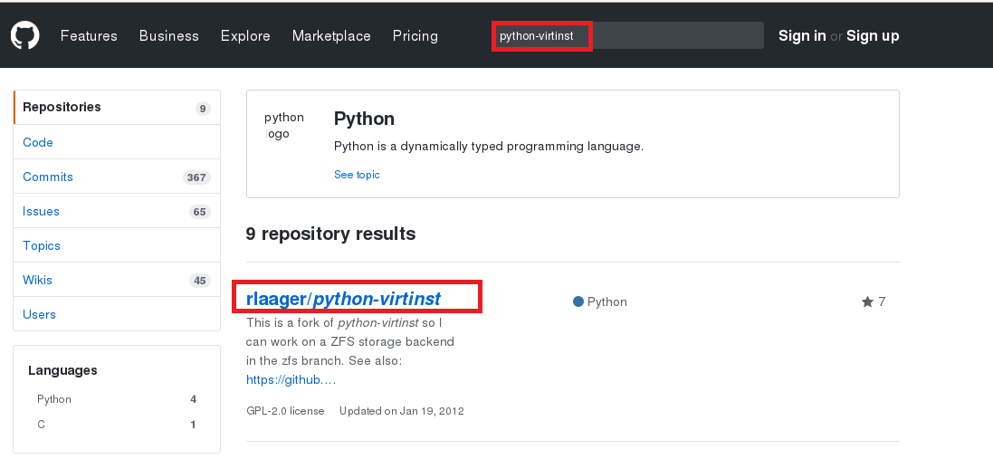Click the 65 issues count badge

point(199,212)
